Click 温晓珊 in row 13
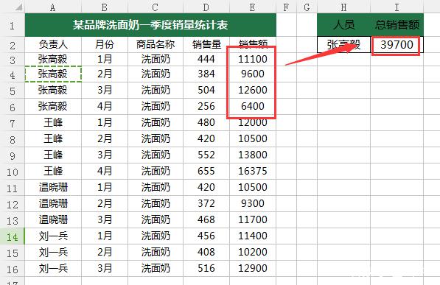Viewport: 440px width, 285px height. pyautogui.click(x=53, y=219)
